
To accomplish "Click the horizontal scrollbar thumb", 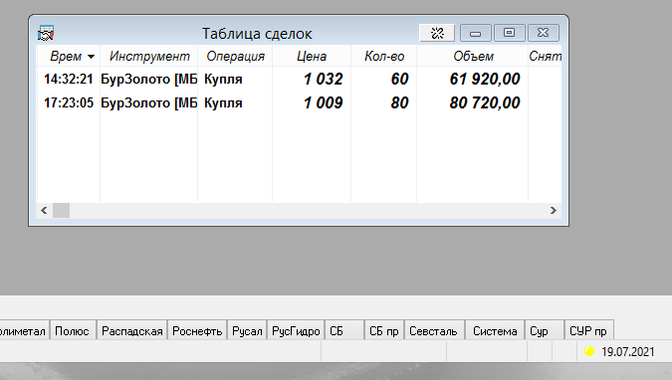I will coord(62,210).
